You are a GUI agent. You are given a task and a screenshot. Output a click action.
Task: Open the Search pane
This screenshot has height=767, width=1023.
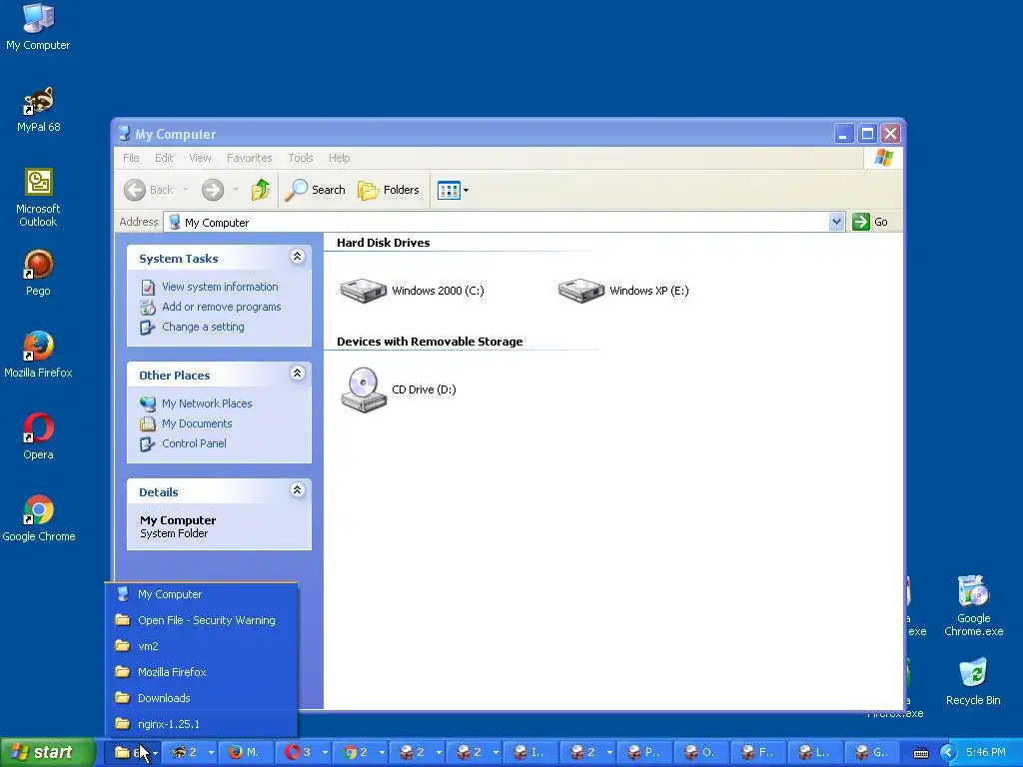coord(315,190)
